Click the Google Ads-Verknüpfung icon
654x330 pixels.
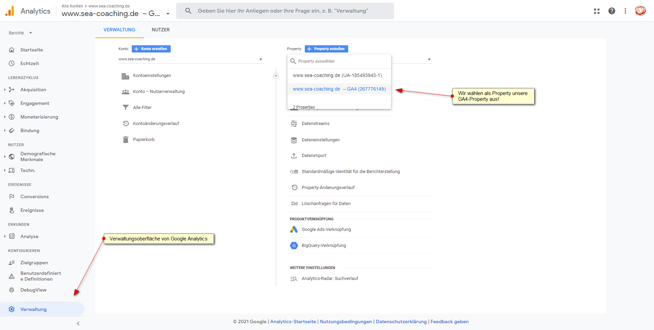(x=294, y=230)
